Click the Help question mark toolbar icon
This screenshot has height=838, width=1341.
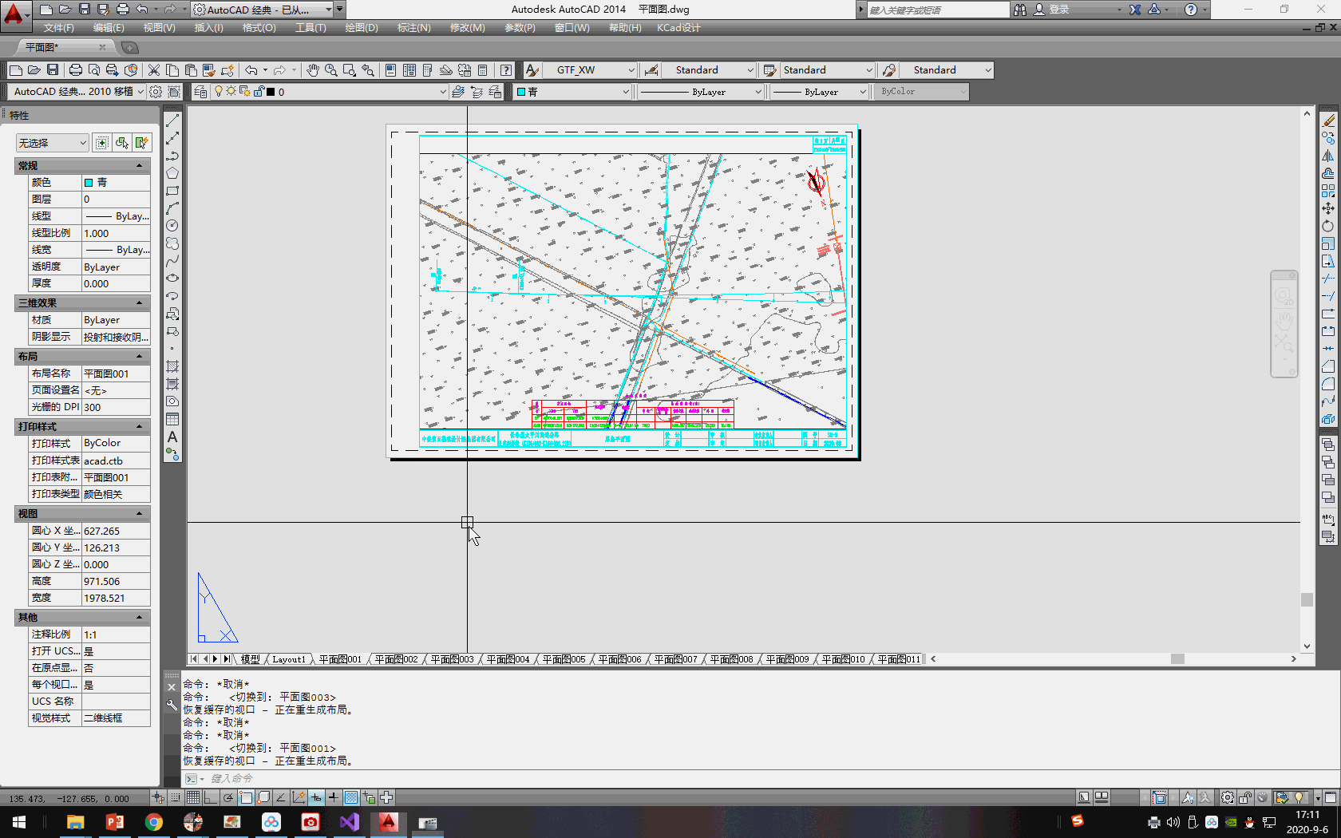click(506, 70)
